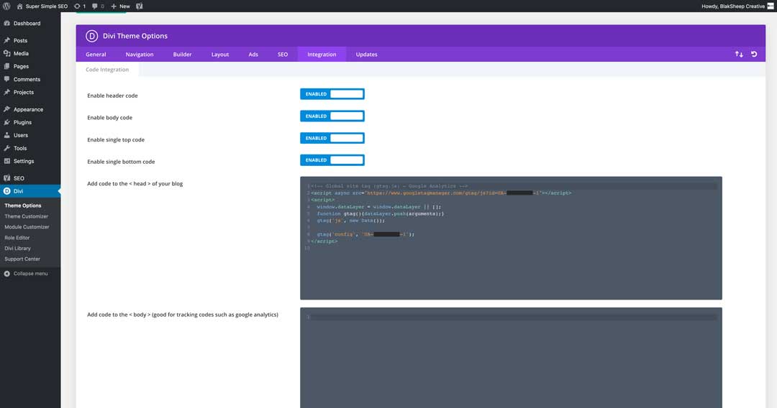Switch to the SEO tab
Screen dimensions: 777x408
283,55
